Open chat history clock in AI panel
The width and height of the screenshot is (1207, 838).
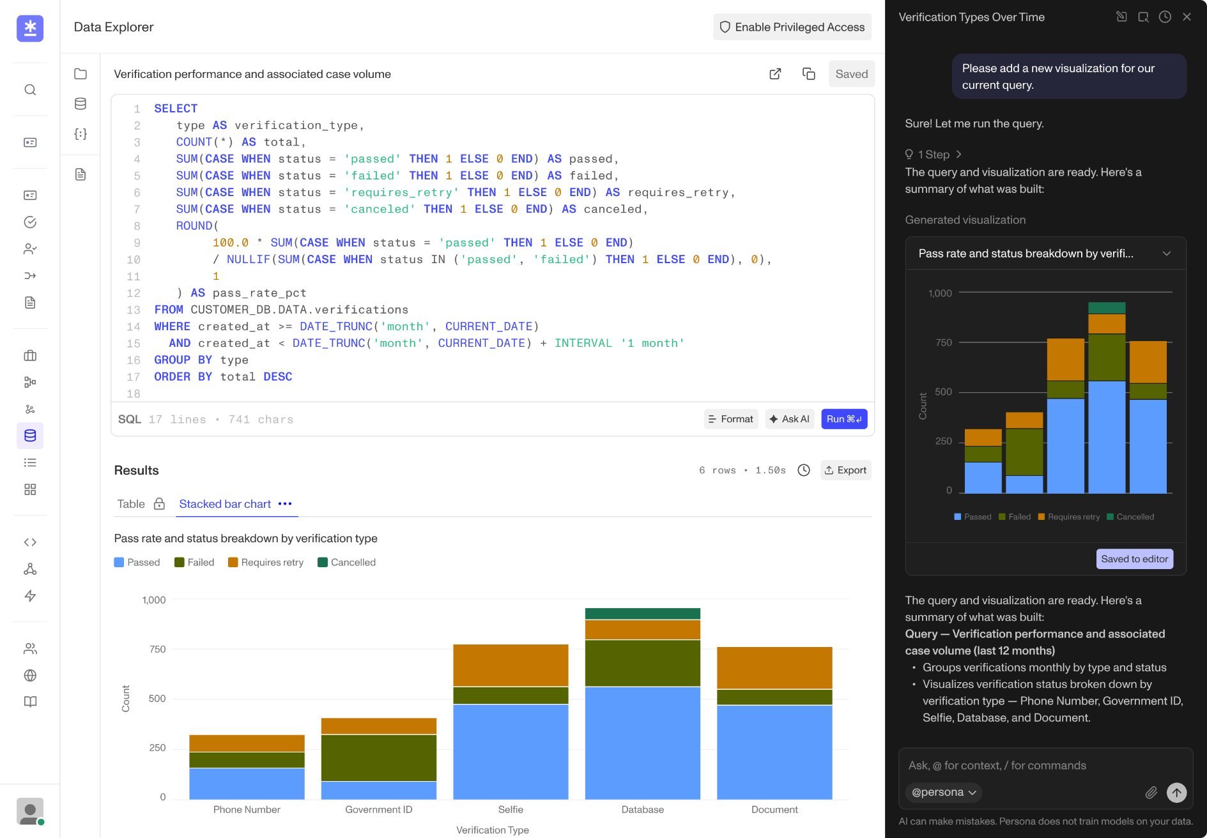pyautogui.click(x=1165, y=17)
